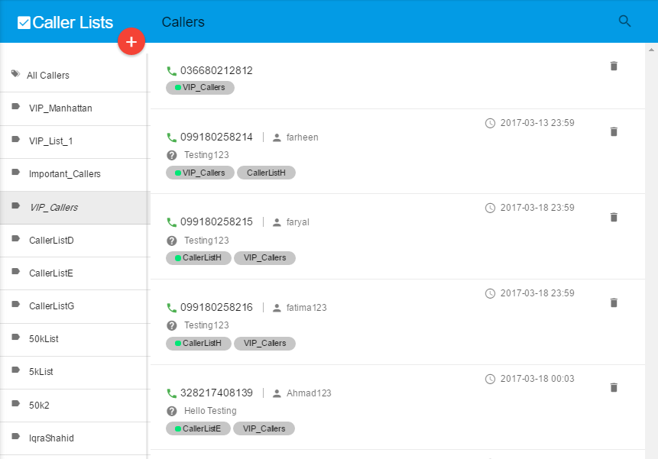Viewport: 658px width, 459px height.
Task: Click the red add caller list button
Action: tap(131, 41)
